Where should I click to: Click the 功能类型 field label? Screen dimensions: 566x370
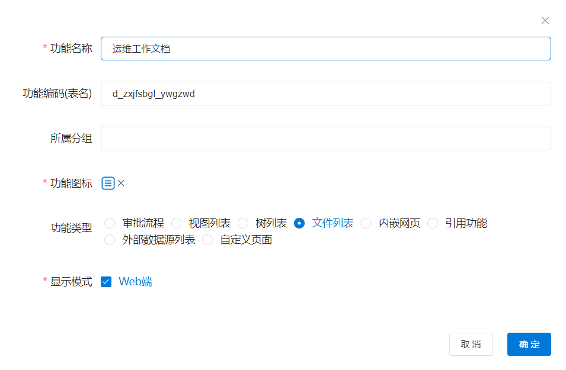coord(71,229)
